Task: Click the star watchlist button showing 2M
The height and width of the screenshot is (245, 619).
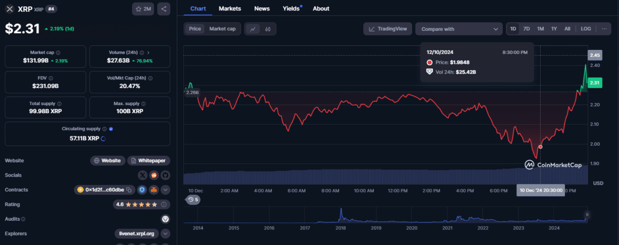Action: click(x=142, y=9)
